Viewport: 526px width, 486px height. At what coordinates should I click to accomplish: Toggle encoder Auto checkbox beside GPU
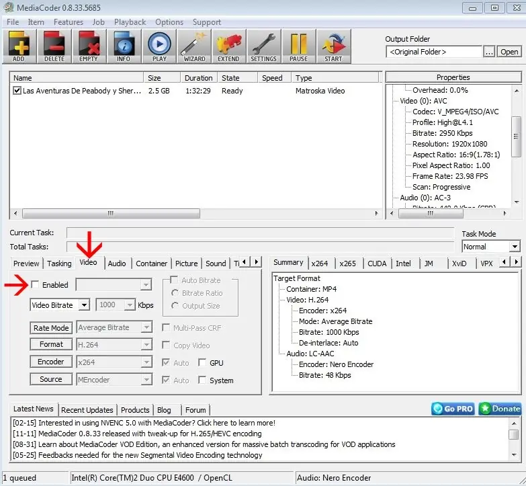pyautogui.click(x=166, y=362)
